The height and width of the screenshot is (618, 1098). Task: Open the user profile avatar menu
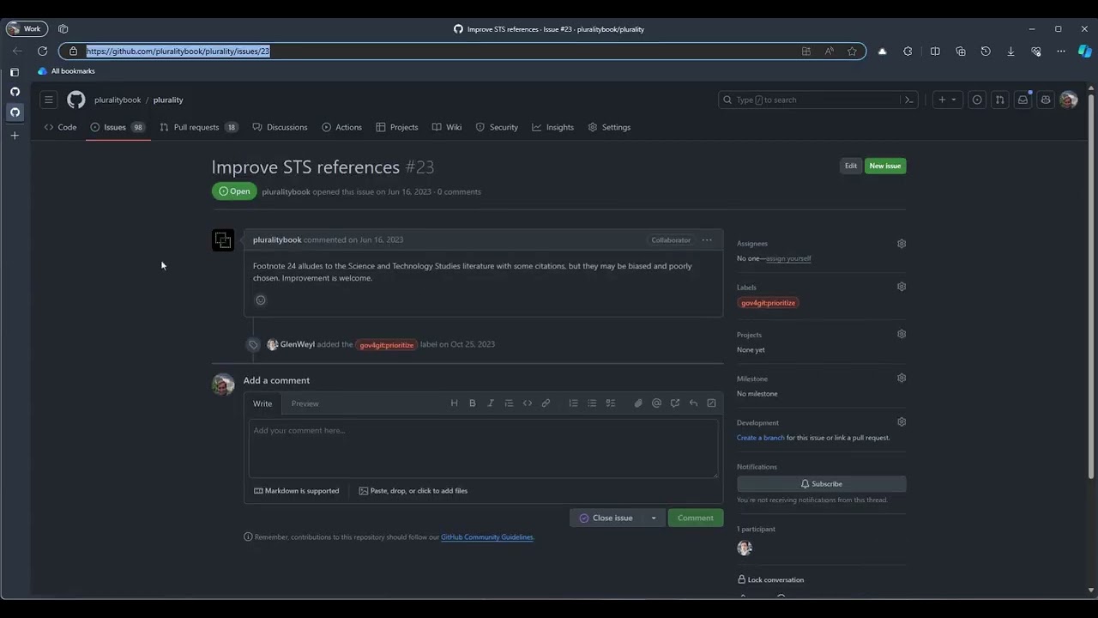[x=1068, y=100]
